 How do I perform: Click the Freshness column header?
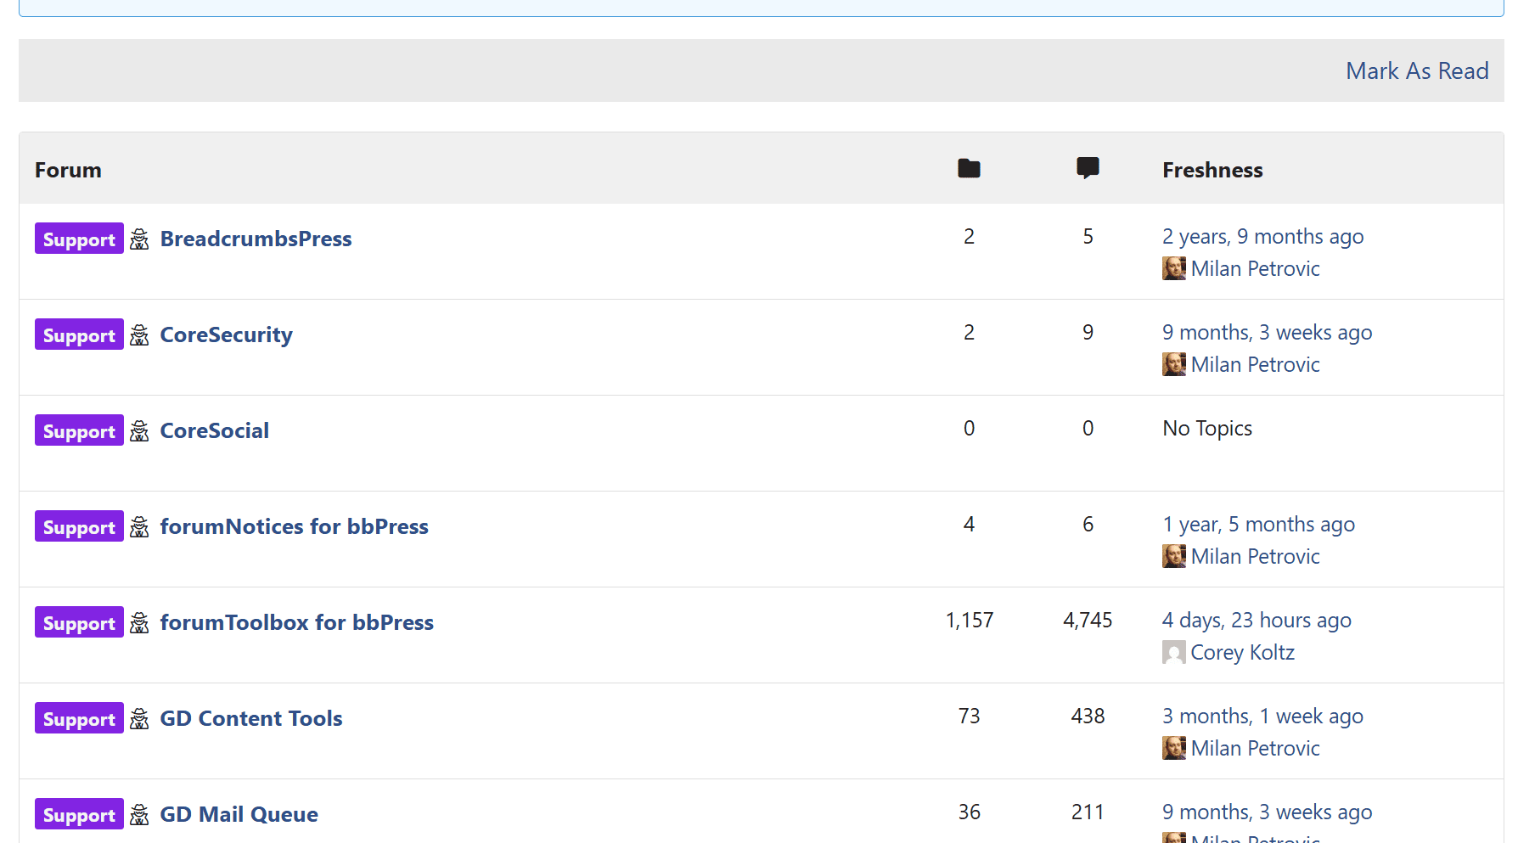tap(1212, 170)
